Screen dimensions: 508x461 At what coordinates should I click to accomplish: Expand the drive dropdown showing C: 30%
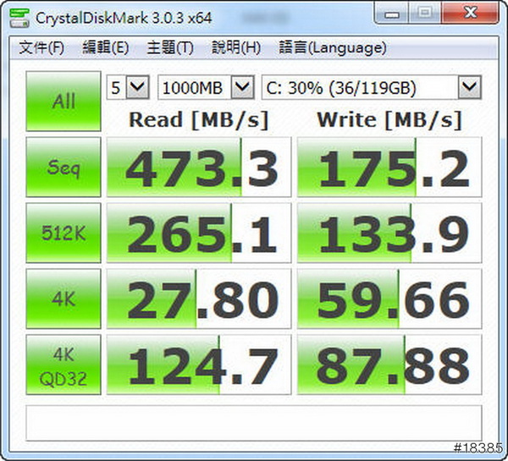click(470, 87)
